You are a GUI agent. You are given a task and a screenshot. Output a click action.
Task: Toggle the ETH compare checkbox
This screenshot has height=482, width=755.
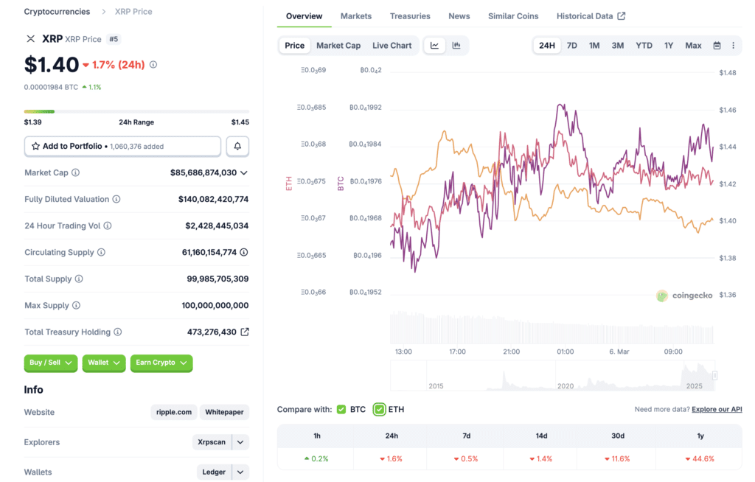(380, 409)
